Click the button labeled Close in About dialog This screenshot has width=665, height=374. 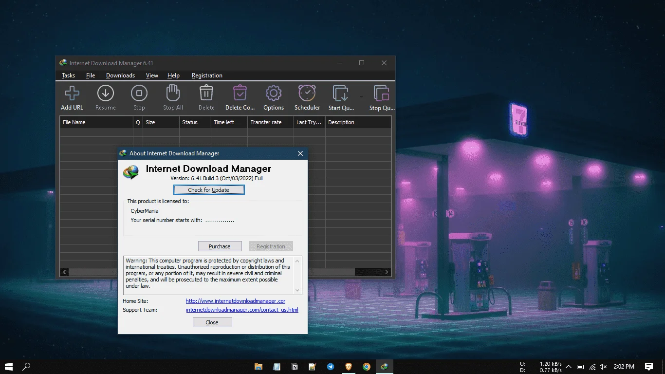click(212, 322)
